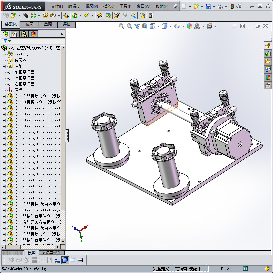Open the View Palette task pane
The height and width of the screenshot is (273, 273).
click(x=268, y=69)
